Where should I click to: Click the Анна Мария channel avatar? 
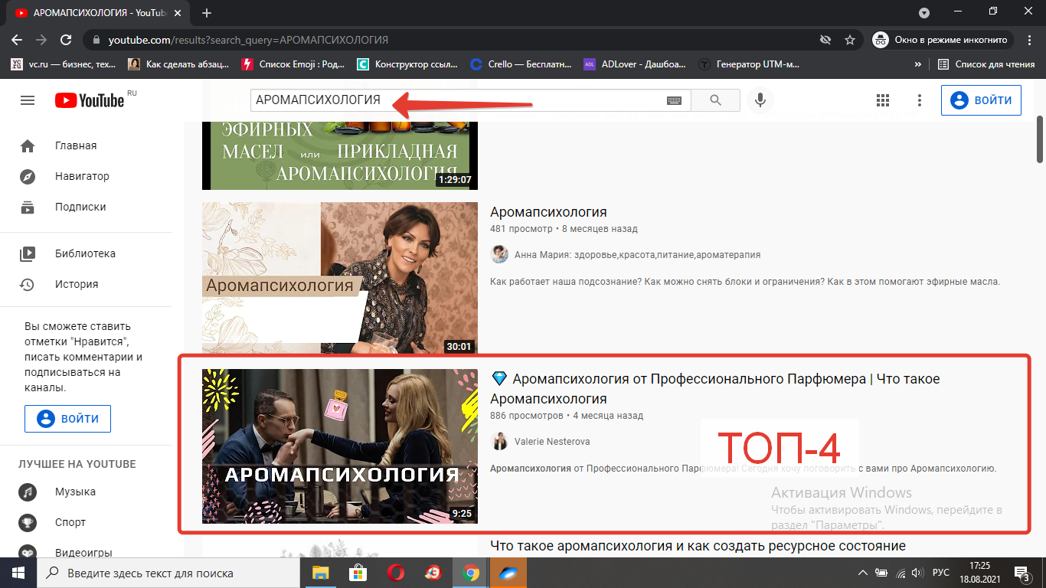499,254
